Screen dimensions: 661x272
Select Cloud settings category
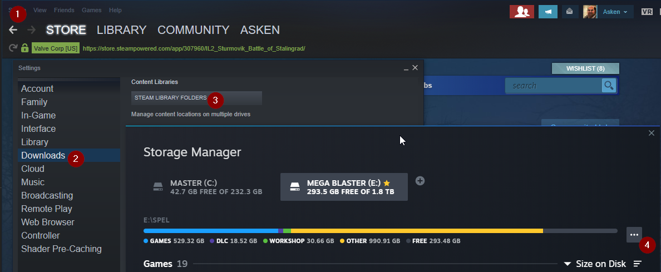tap(68, 169)
